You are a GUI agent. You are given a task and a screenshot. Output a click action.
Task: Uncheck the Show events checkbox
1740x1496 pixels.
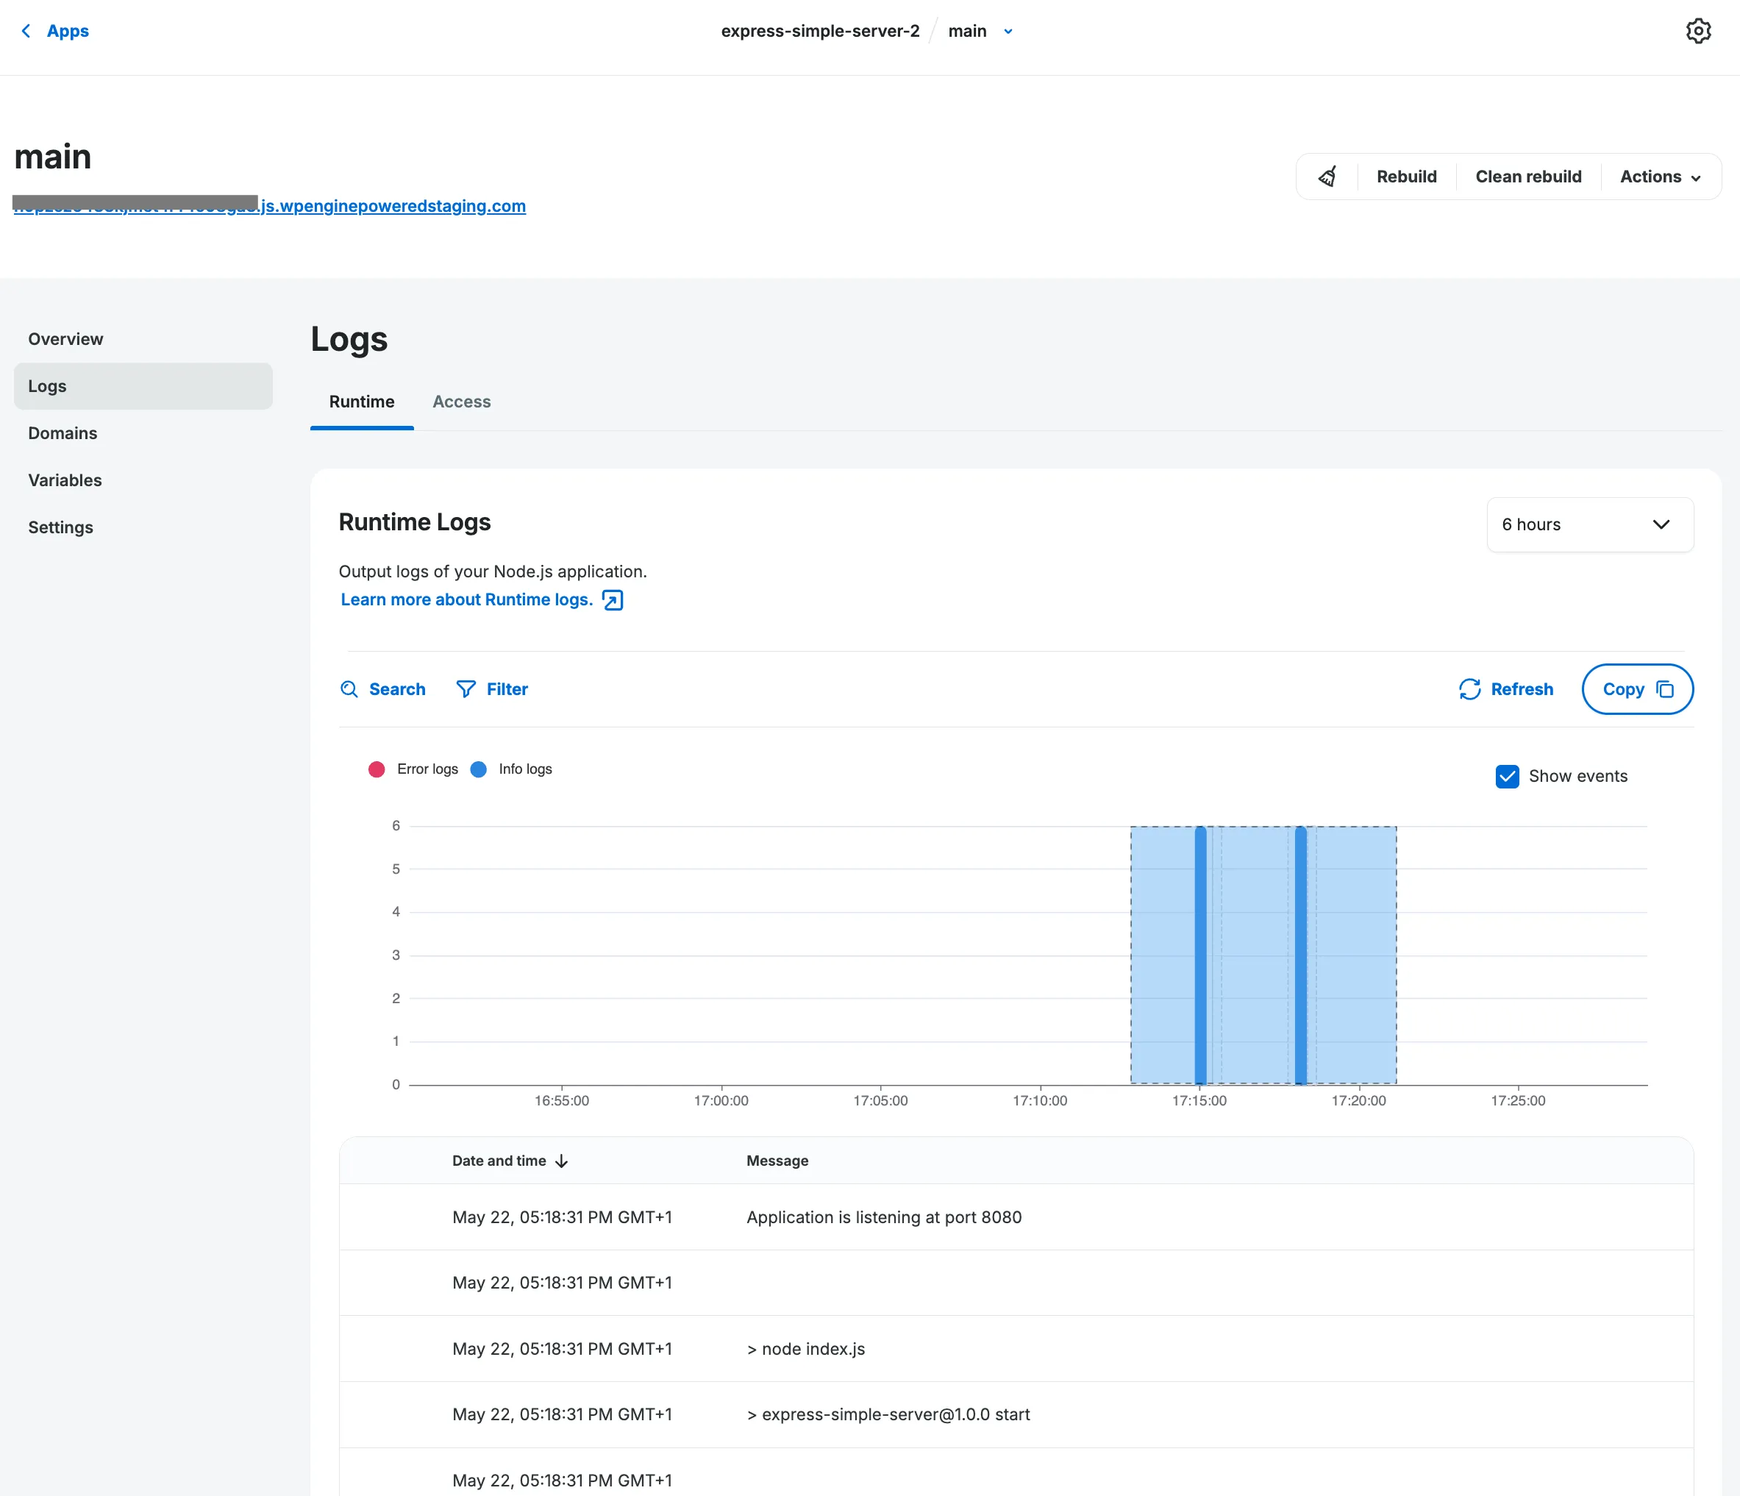point(1508,776)
